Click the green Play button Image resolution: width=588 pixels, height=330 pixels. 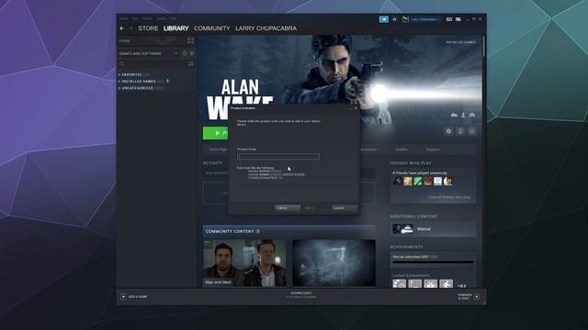216,133
